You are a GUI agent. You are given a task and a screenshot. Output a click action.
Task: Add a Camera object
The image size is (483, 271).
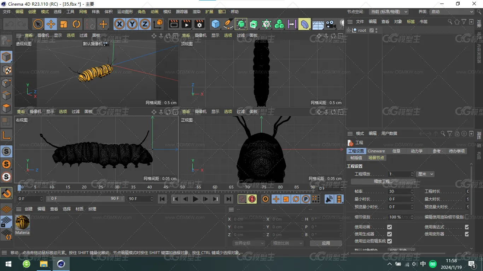[330, 24]
